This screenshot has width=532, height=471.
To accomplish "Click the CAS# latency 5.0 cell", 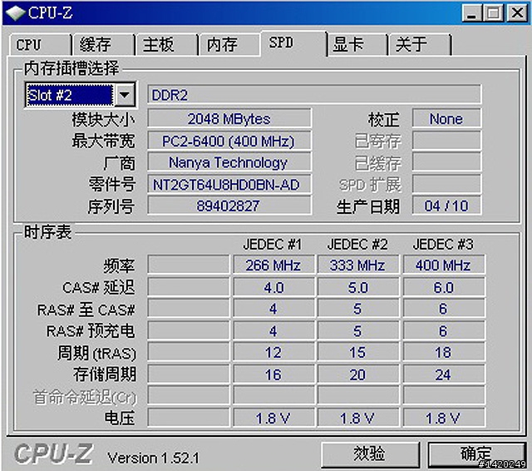I will tap(358, 287).
